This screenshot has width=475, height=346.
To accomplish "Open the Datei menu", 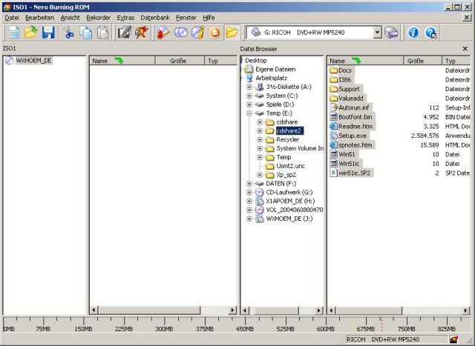I will pyautogui.click(x=12, y=18).
